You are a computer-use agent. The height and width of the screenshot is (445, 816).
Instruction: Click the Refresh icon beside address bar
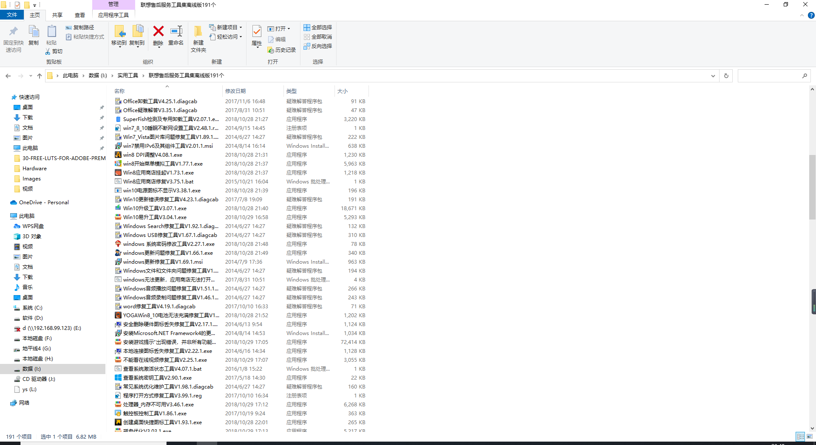[x=726, y=76]
